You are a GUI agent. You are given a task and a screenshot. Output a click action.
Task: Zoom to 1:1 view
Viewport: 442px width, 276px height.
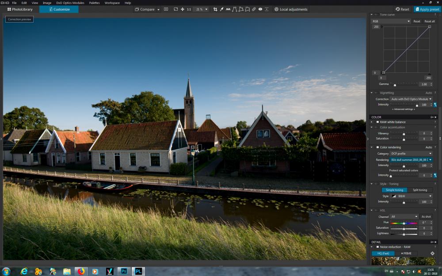tap(189, 9)
